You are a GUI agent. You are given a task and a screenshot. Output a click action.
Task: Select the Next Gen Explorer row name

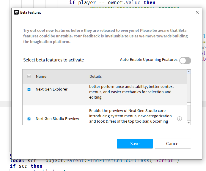pos(51,89)
